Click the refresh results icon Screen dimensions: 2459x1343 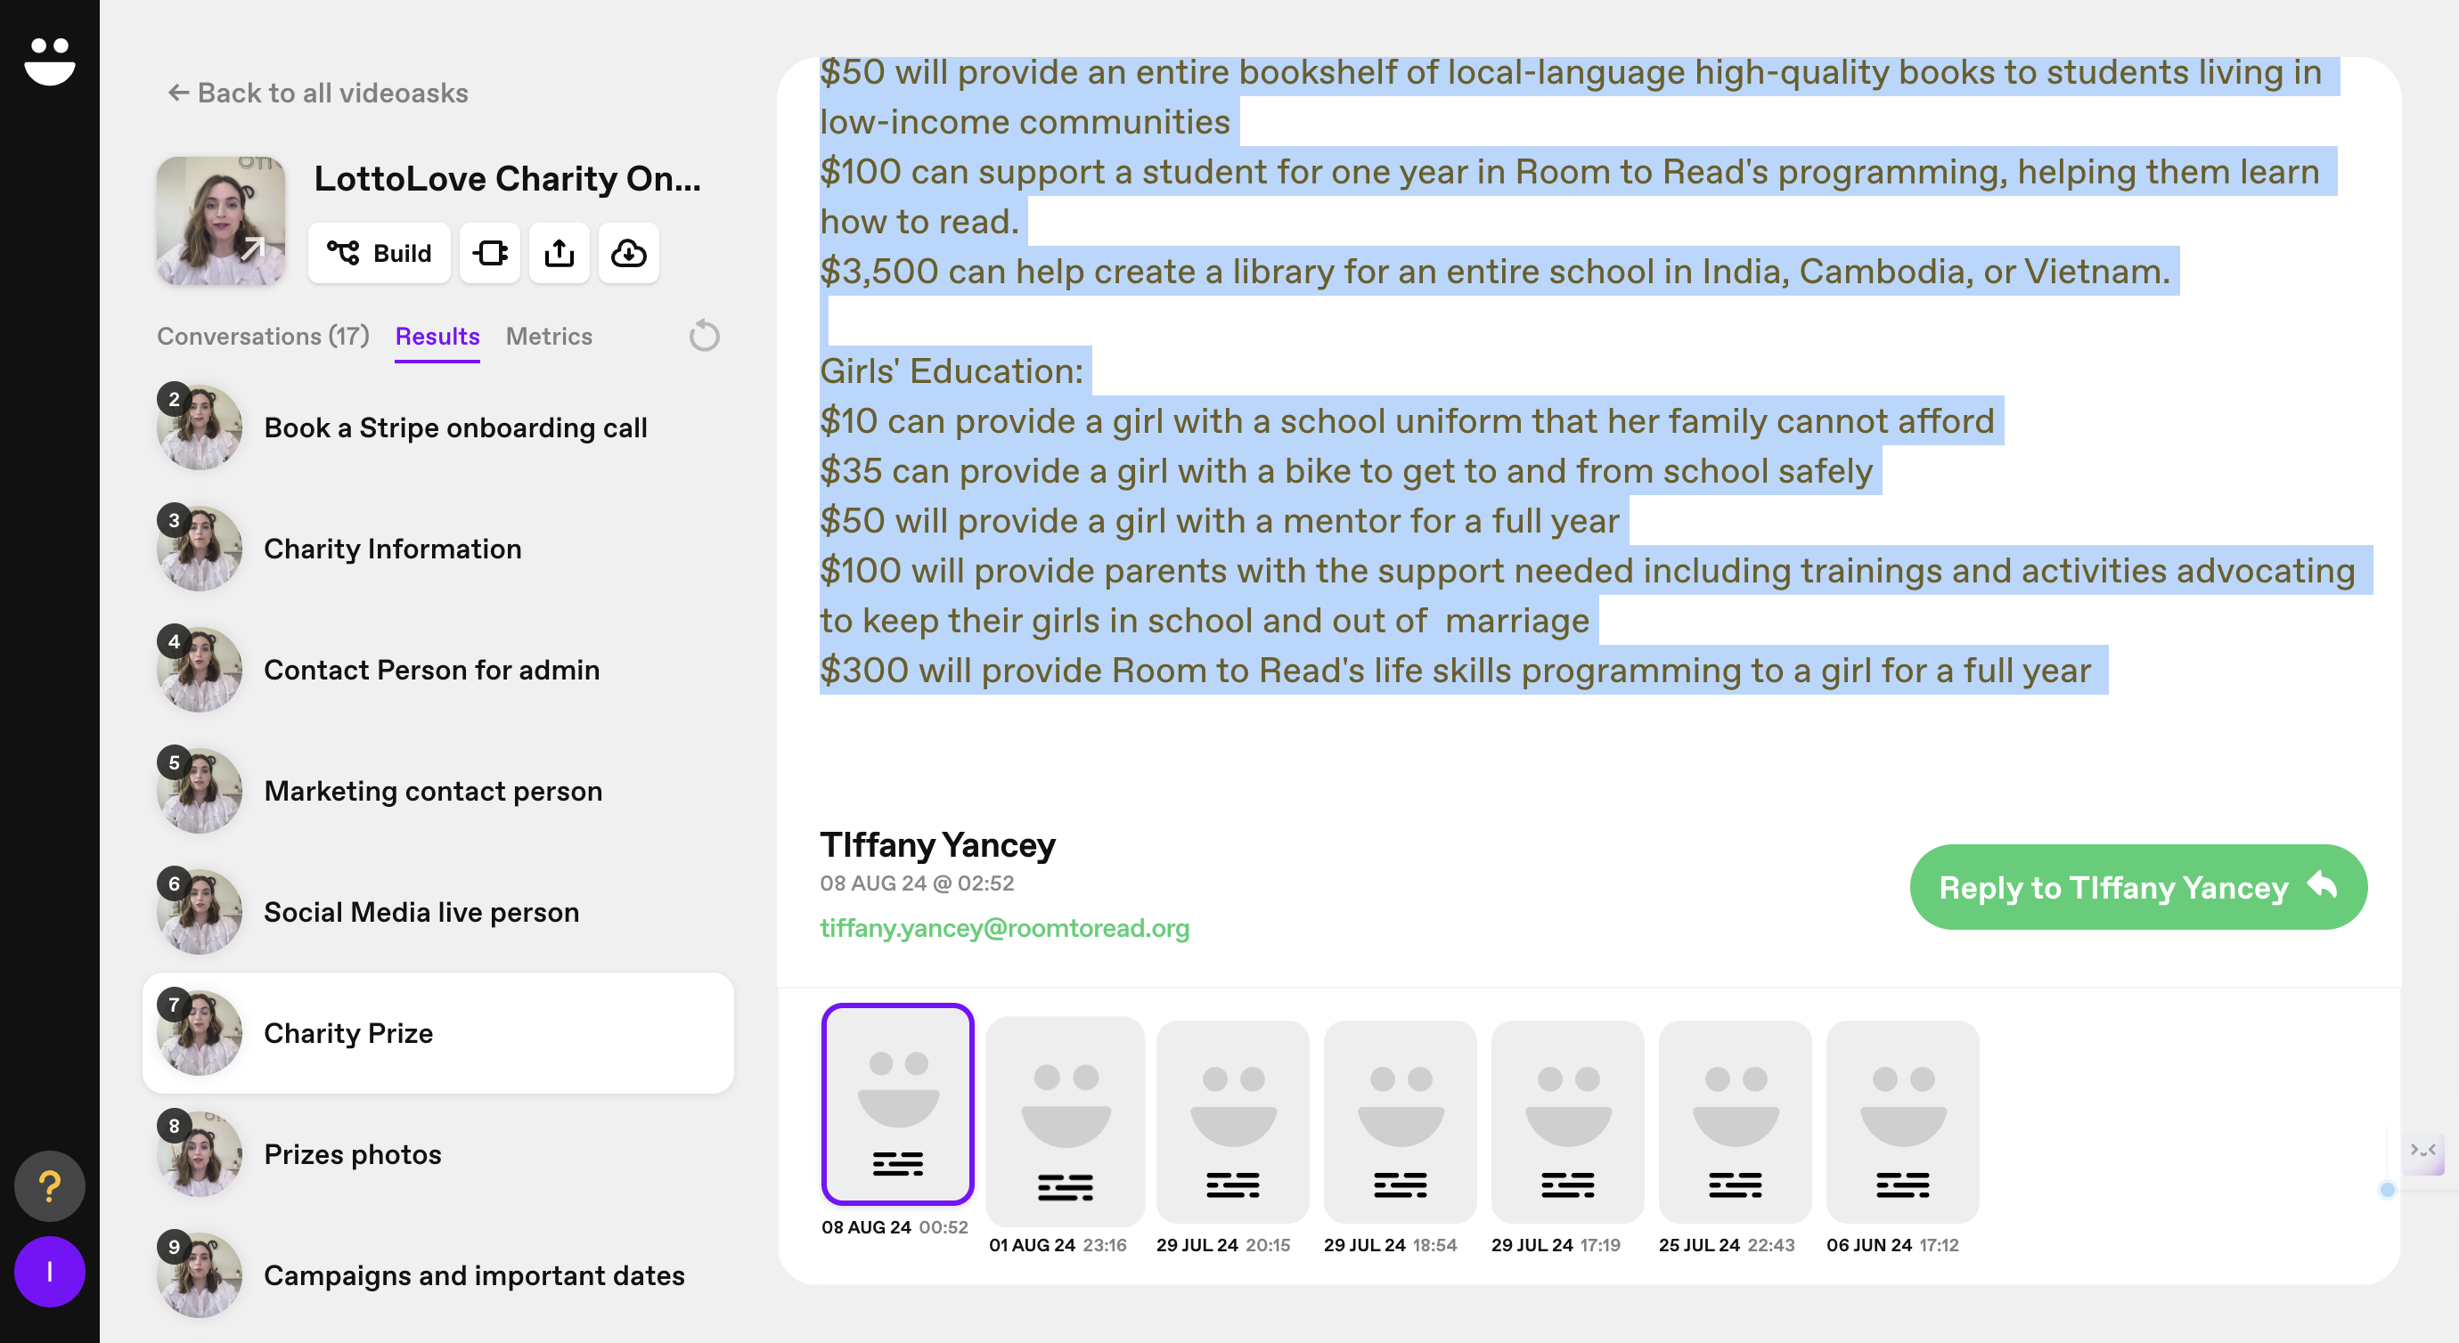pyautogui.click(x=704, y=336)
